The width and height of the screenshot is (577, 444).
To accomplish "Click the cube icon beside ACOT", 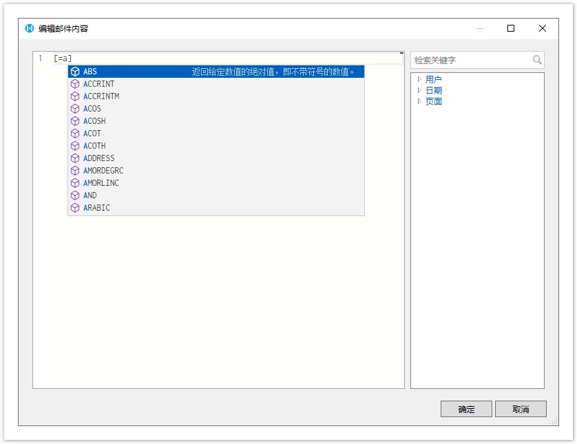I will coord(75,134).
